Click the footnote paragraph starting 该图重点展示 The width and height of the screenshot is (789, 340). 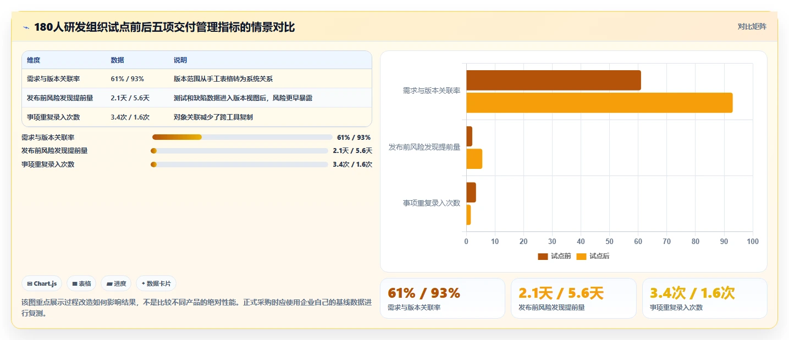tap(197, 308)
